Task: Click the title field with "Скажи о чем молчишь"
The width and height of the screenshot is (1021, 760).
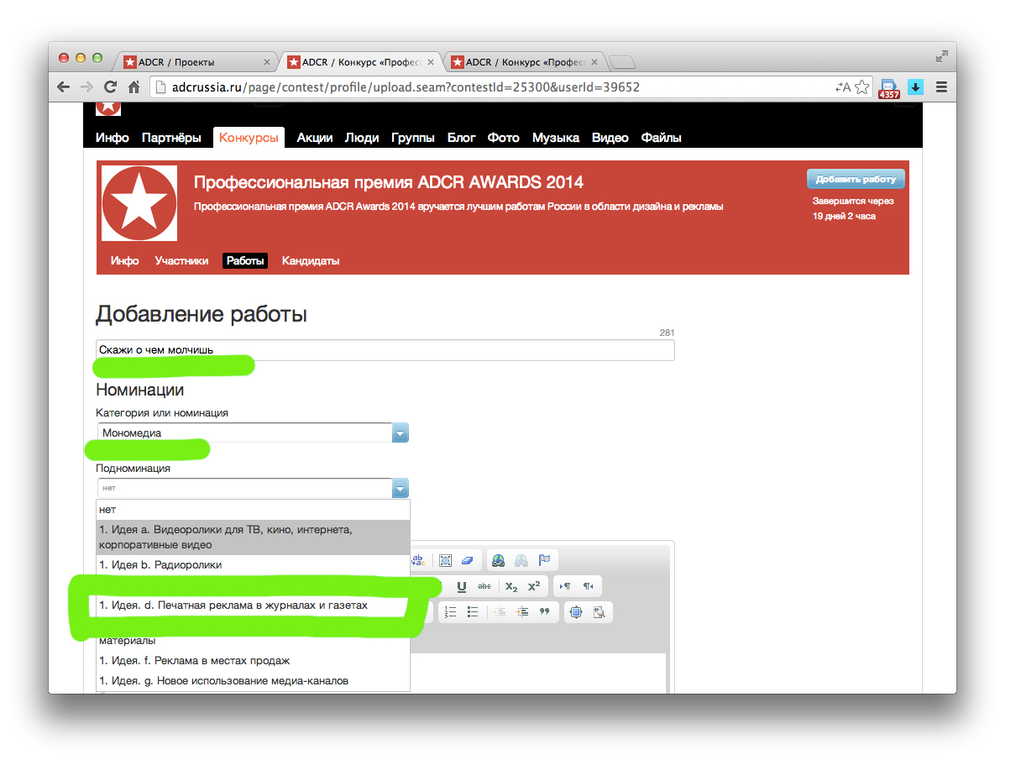Action: [x=385, y=350]
